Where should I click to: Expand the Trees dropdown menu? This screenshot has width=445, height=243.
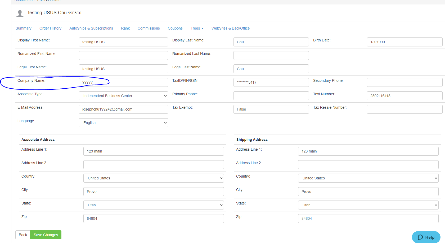(x=197, y=28)
